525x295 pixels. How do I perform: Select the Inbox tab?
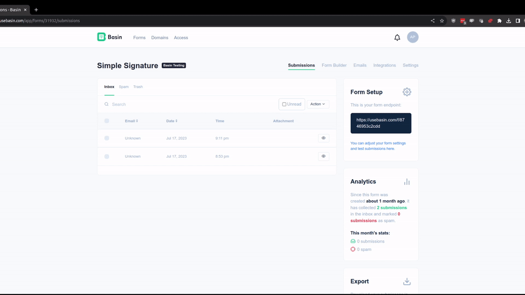coord(109,87)
